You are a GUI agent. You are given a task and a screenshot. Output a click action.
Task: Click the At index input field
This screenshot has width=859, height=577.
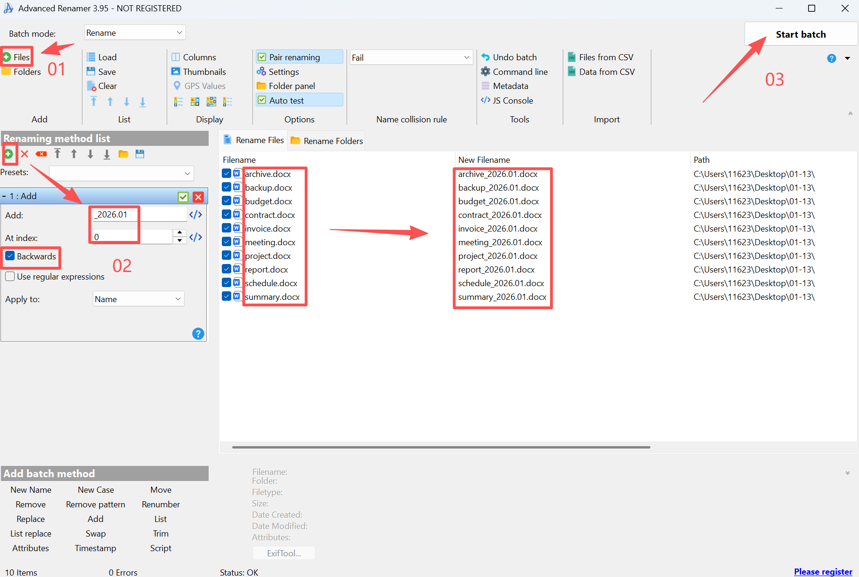coord(132,237)
